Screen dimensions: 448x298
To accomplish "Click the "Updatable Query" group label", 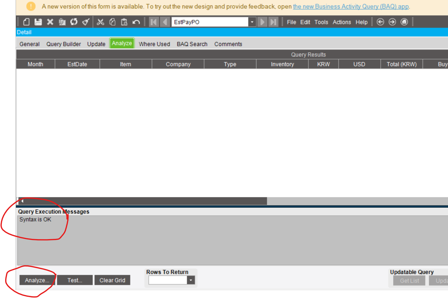I will [x=412, y=272].
